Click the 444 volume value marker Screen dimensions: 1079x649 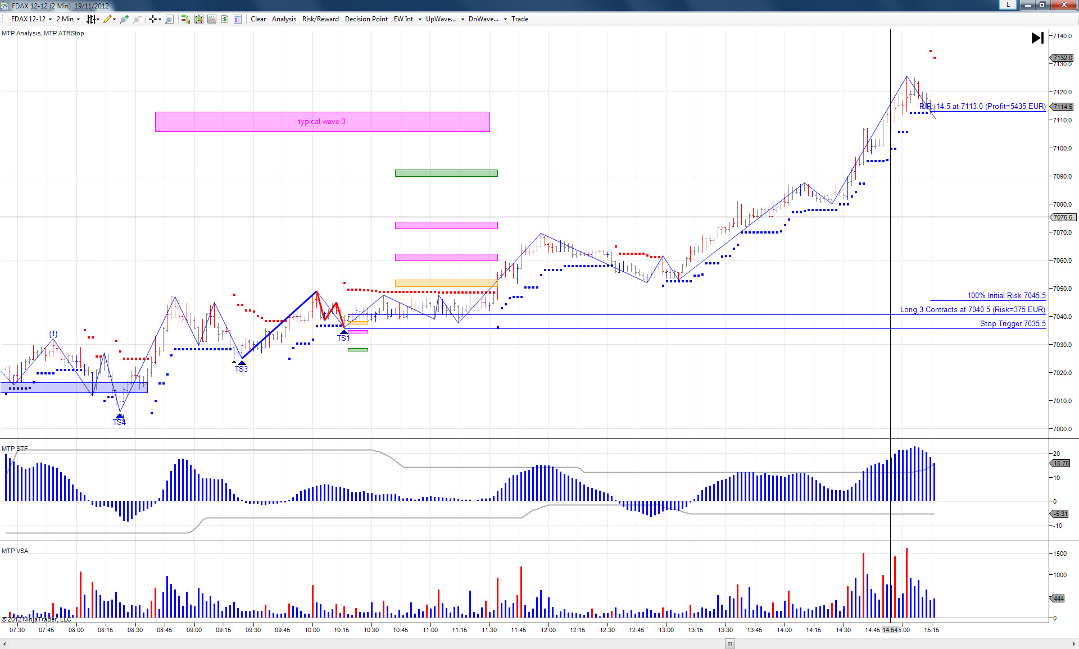(x=1058, y=598)
